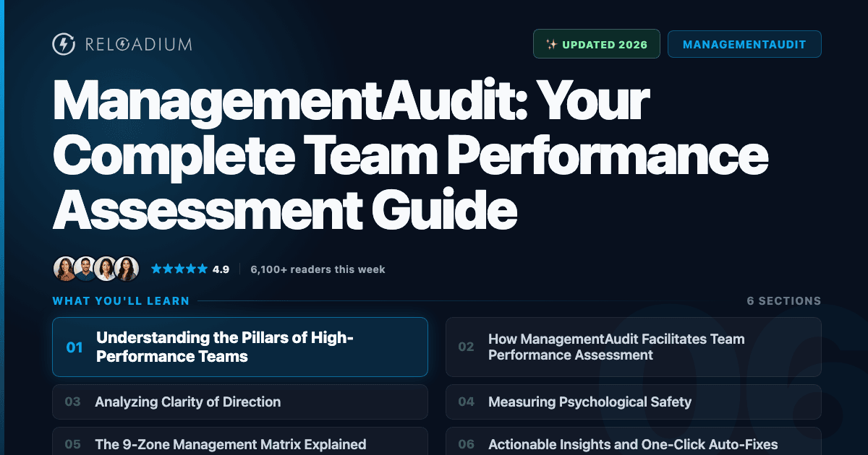Click the Updated 2026 badge

[597, 44]
